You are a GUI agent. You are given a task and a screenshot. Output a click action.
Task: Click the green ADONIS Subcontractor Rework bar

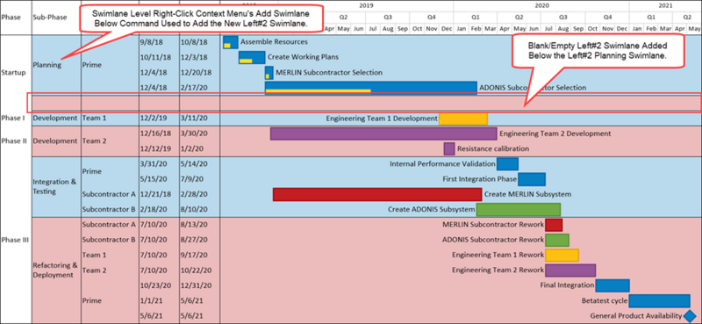point(557,241)
